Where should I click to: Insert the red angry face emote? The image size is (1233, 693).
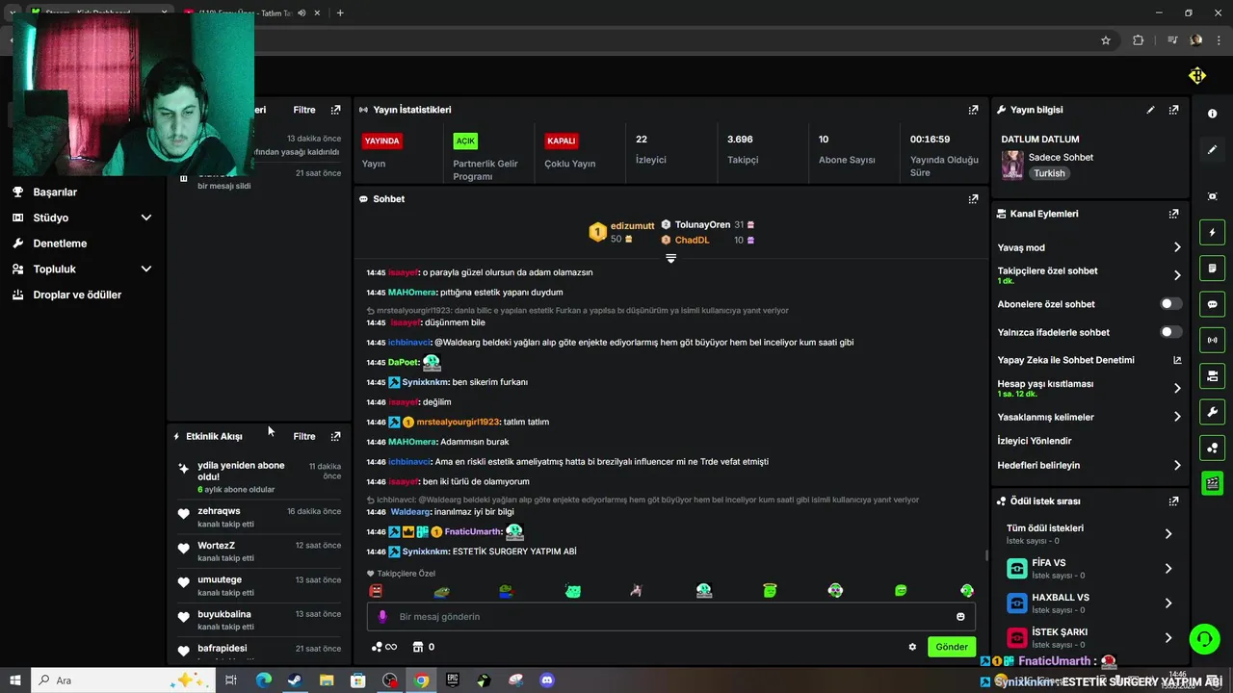(376, 591)
